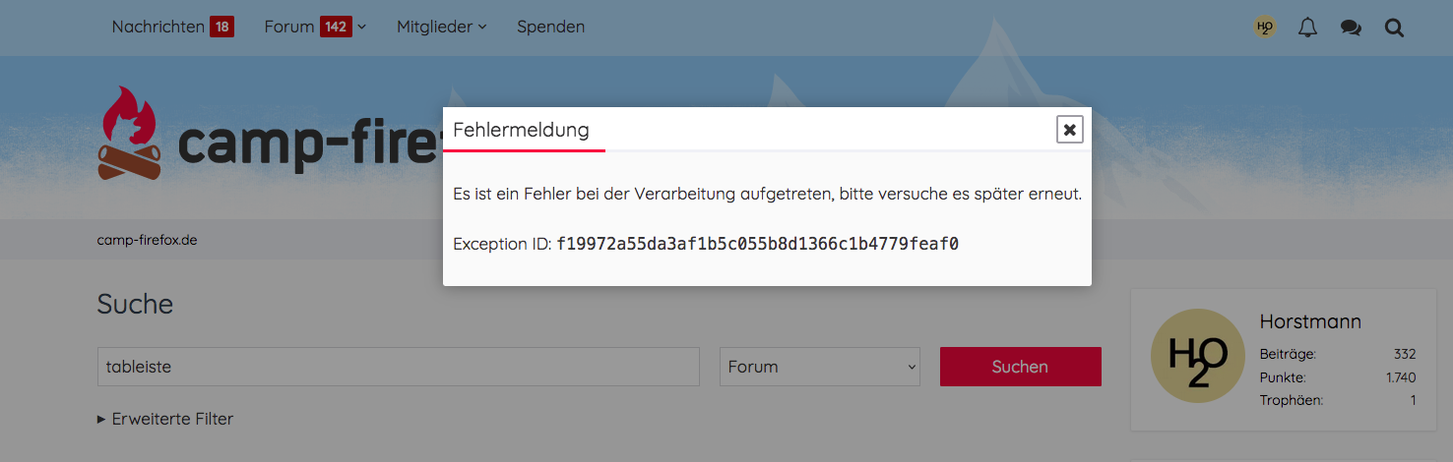Click the camp-firefox flame logo
Viewport: 1453px width, 462px height.
[x=129, y=134]
